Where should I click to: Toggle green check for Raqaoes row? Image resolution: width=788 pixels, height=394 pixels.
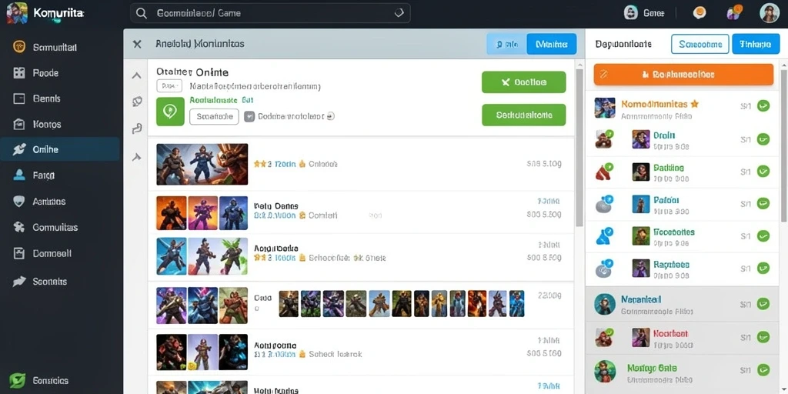click(763, 268)
